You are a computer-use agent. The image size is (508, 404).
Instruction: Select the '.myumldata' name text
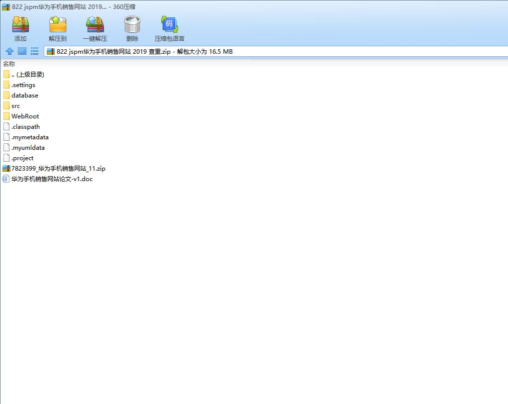click(28, 147)
